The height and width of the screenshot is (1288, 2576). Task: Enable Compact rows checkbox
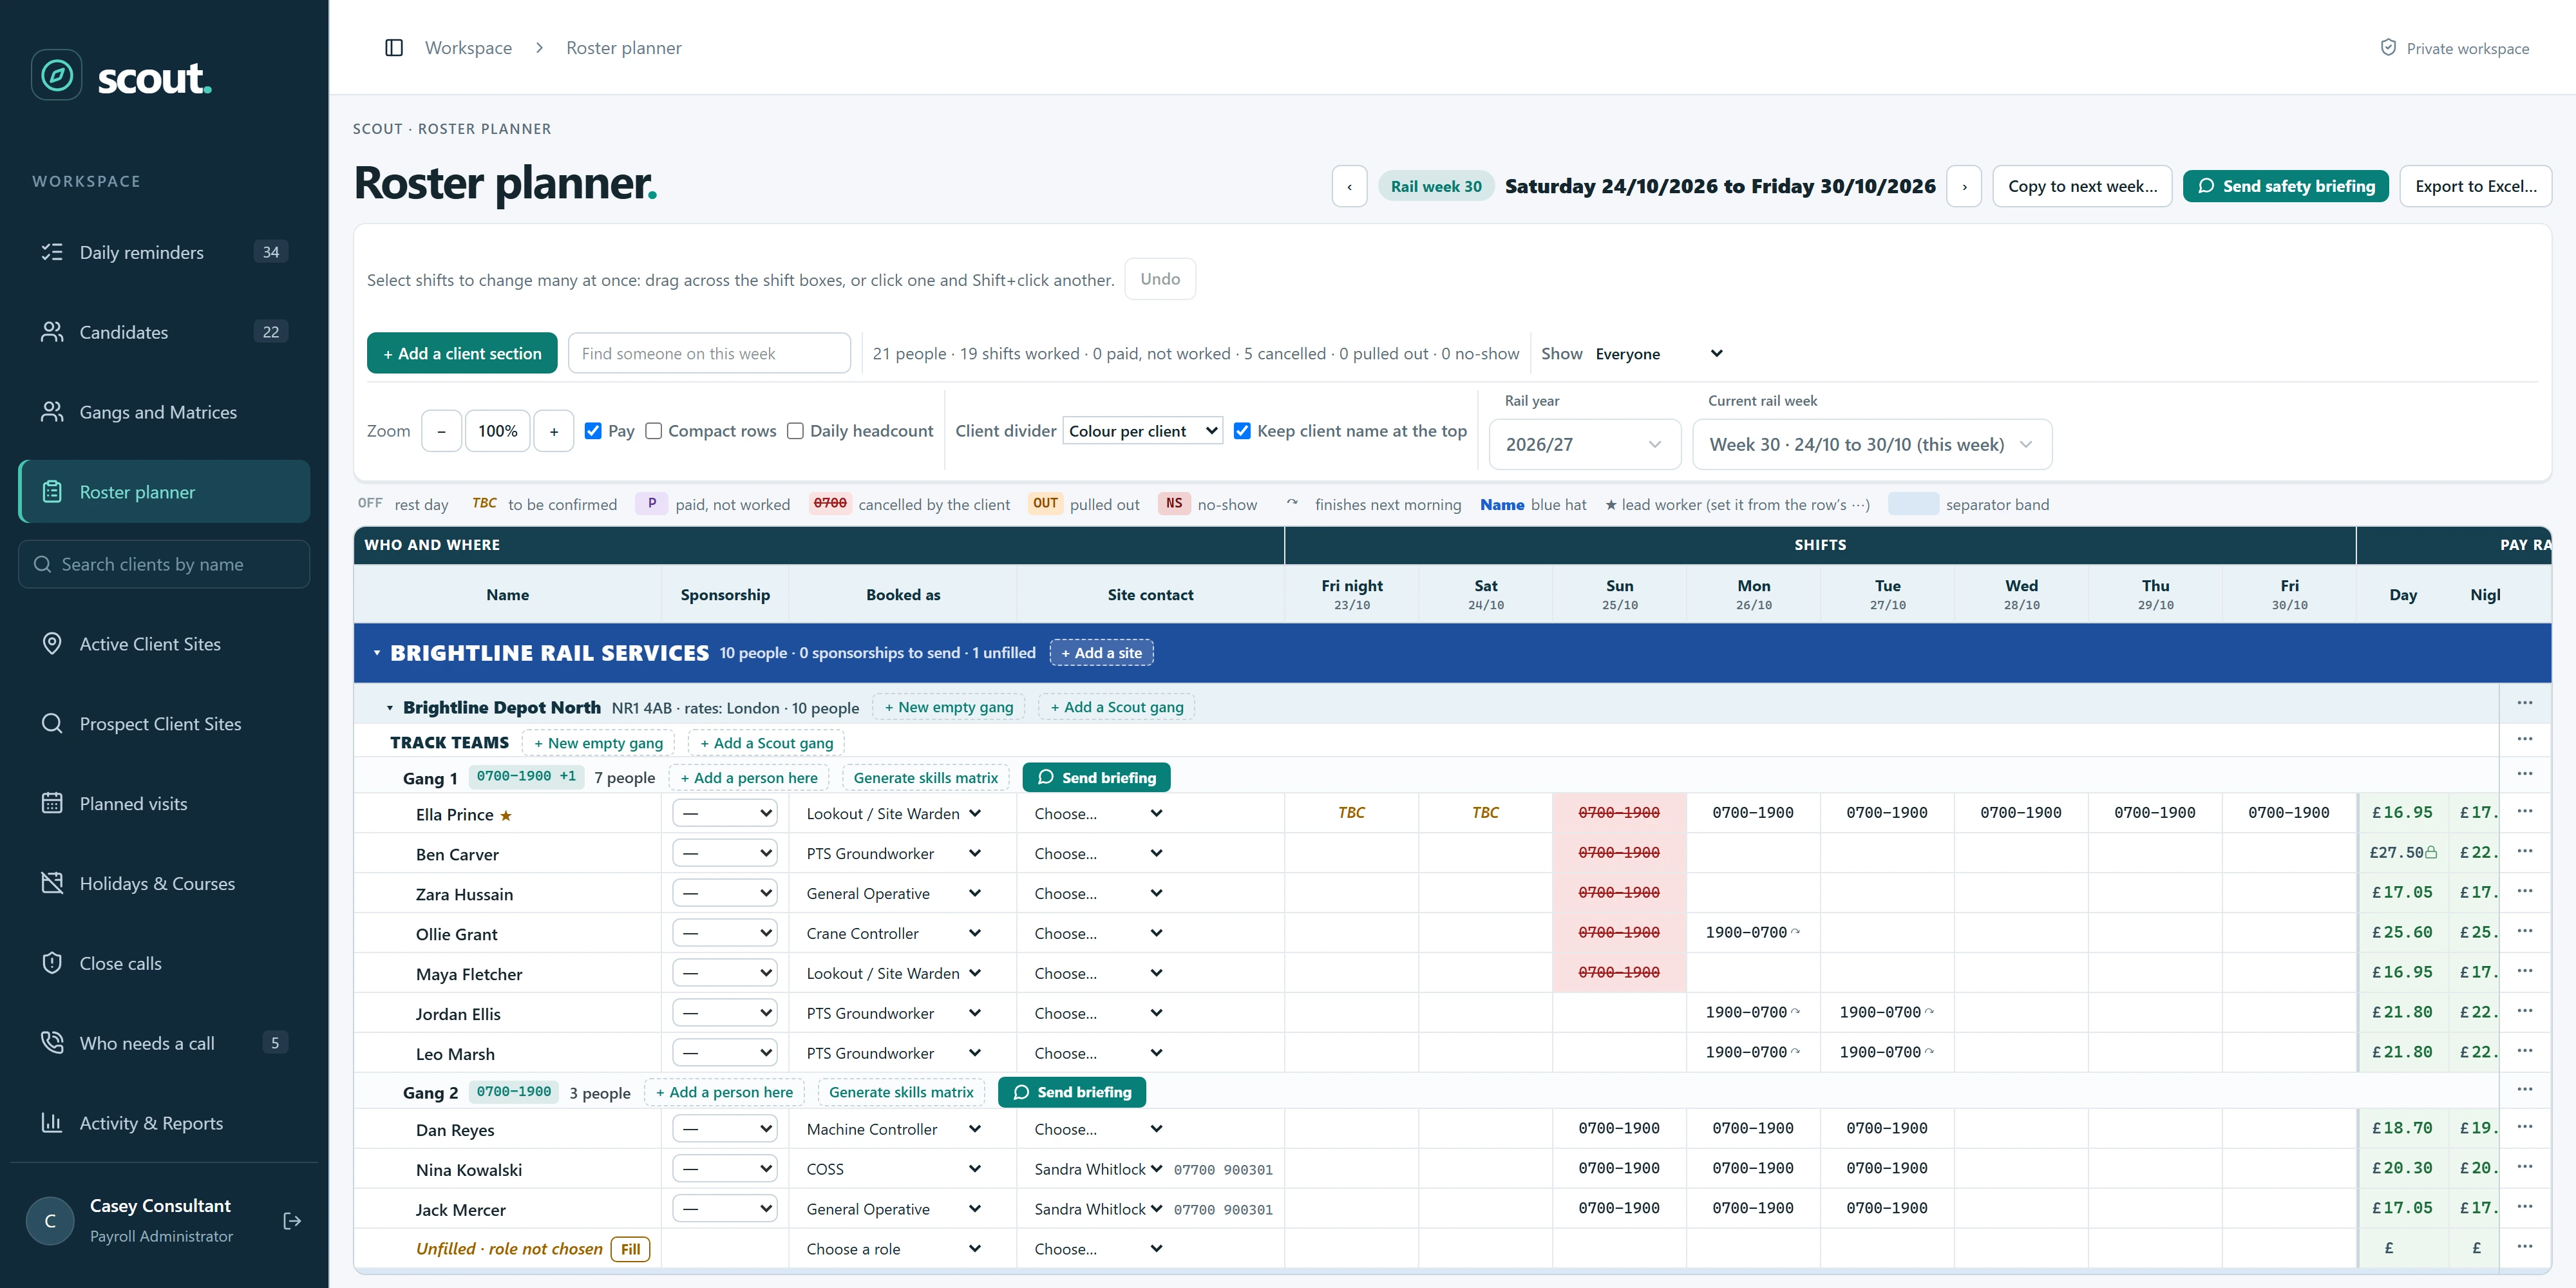tap(654, 431)
